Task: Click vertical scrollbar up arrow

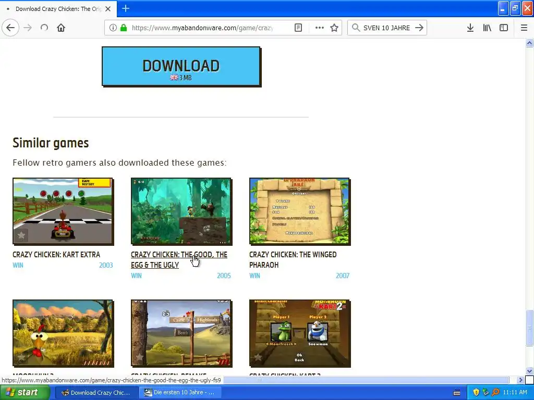Action: 529,43
